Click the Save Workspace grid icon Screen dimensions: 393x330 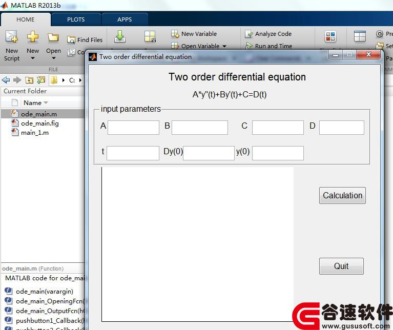(150, 36)
